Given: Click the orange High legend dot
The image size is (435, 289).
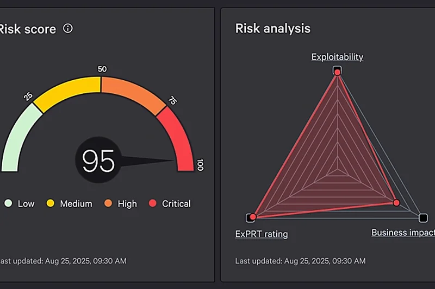Looking at the screenshot, I should click(108, 204).
